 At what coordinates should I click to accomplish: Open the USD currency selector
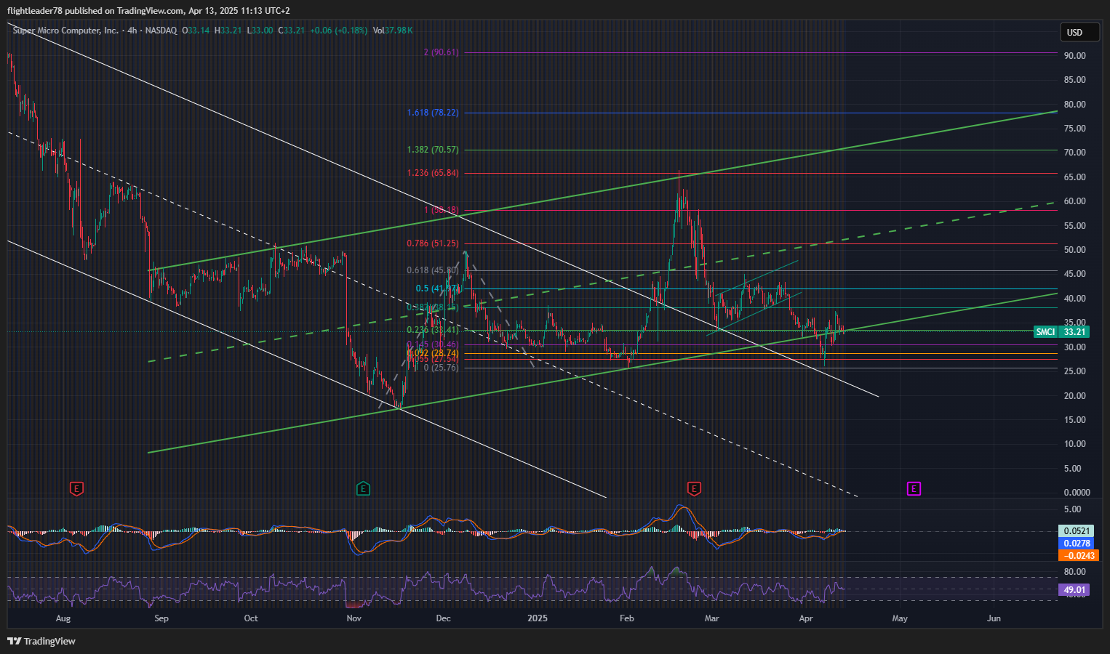pos(1080,32)
